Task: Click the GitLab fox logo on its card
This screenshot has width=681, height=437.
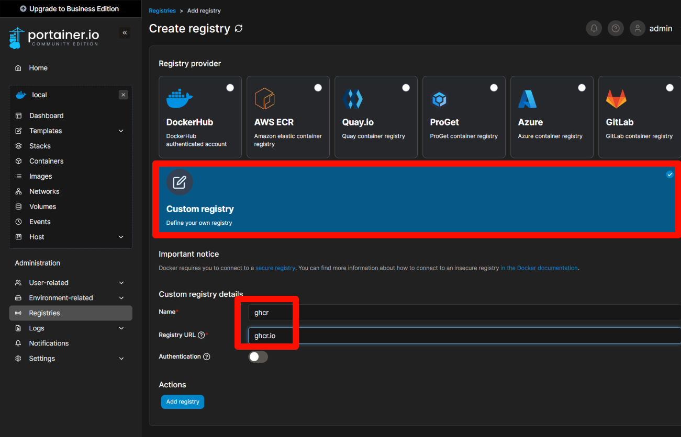Action: tap(616, 99)
